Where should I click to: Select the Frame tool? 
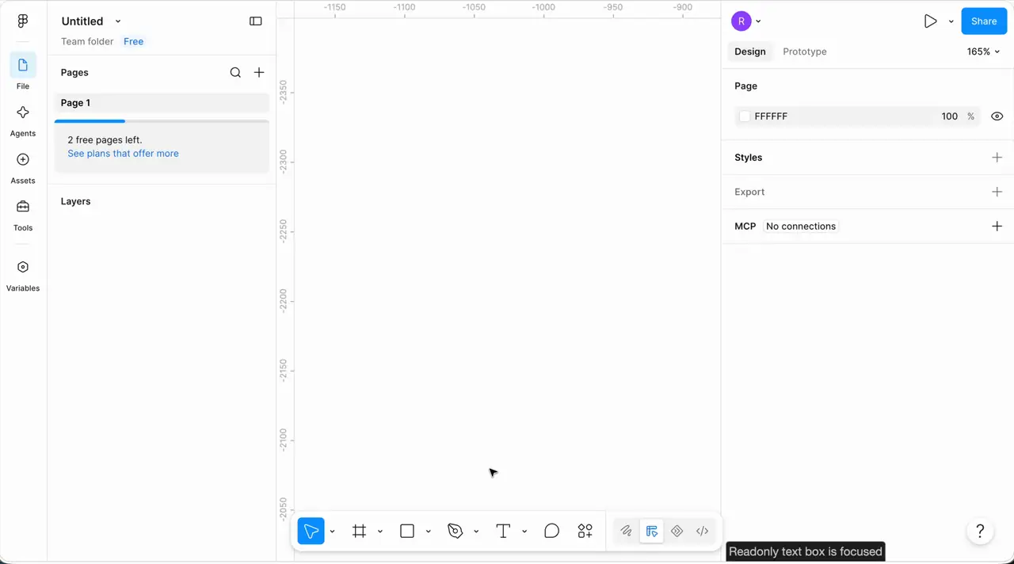click(x=360, y=531)
